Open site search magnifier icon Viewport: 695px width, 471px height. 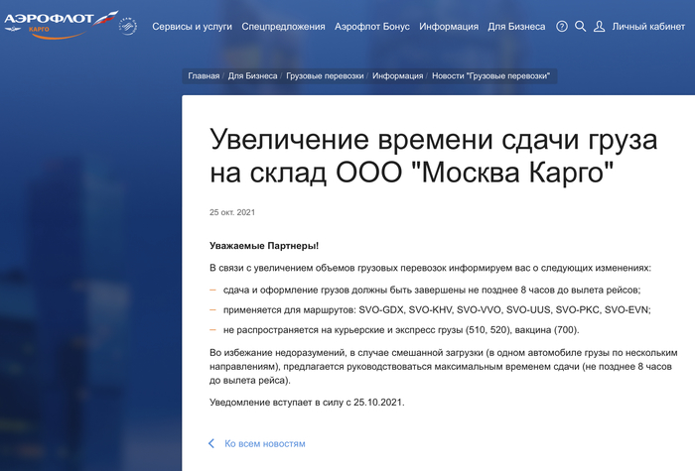[x=581, y=27]
